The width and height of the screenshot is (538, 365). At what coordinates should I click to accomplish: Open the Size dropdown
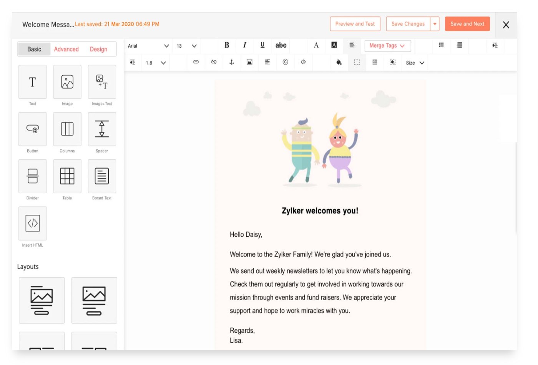[415, 63]
